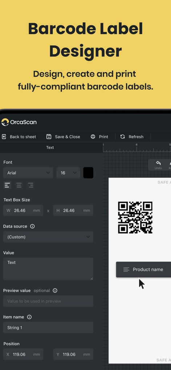This screenshot has height=370, width=171.
Task: Select the QR code on label canvas
Action: tap(135, 217)
